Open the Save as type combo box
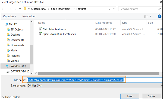This screenshot has height=99, width=163. (x=95, y=85)
